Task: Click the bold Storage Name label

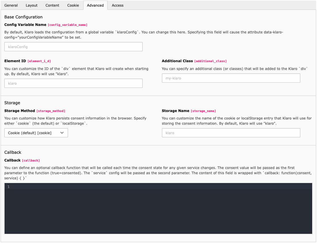Action: (176, 111)
